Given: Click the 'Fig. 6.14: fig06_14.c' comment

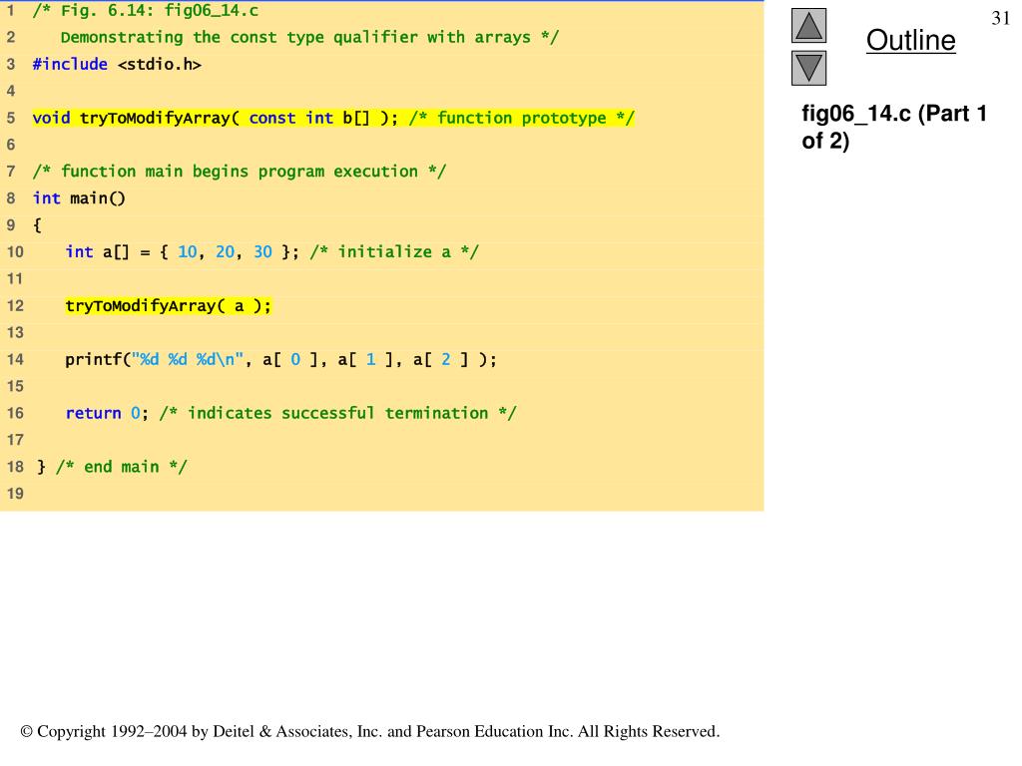Looking at the screenshot, I should point(146,10).
